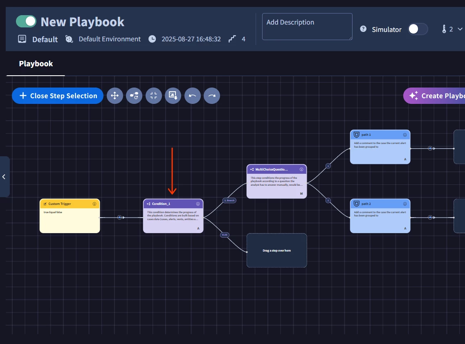Expand the left side panel chevron
465x344 pixels.
[x=4, y=177]
